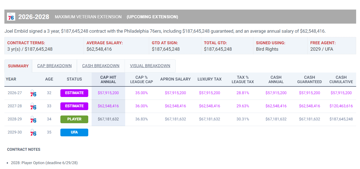Click the ESTIMATE badge for 2027-28
The width and height of the screenshot is (360, 169).
point(74,106)
